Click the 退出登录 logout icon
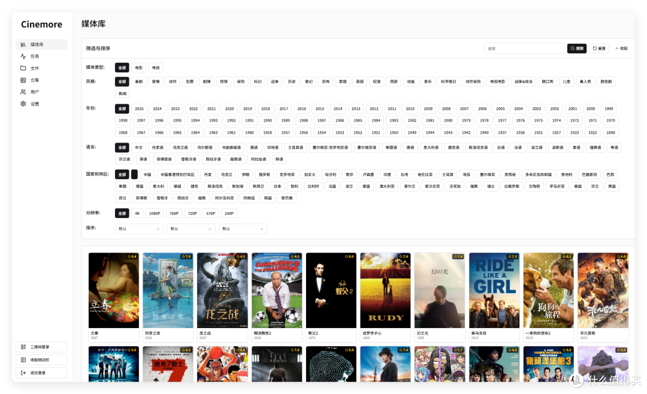The image size is (647, 394). 23,372
